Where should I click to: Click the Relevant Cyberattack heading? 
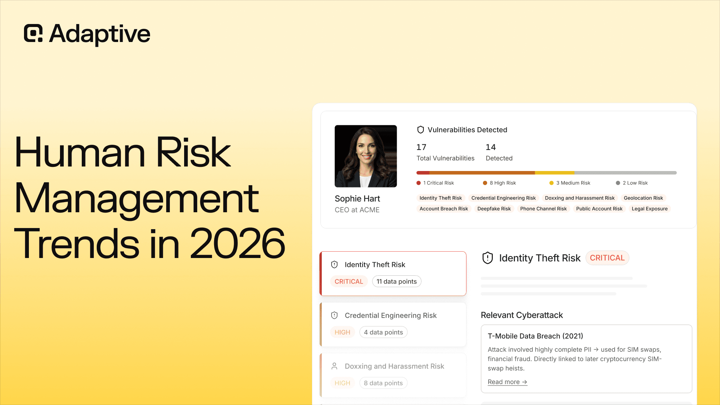(x=522, y=315)
